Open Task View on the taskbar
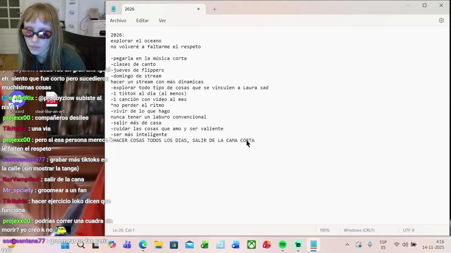The image size is (451, 253). (x=95, y=245)
